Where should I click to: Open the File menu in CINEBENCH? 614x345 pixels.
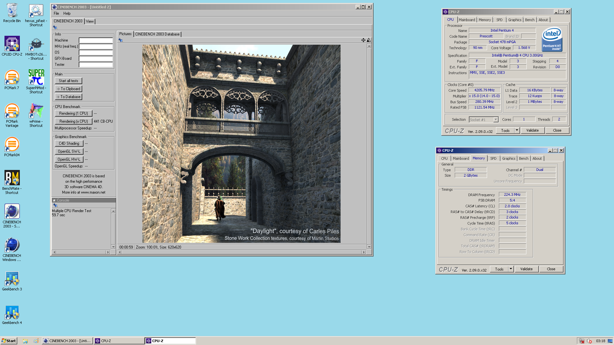coord(56,13)
